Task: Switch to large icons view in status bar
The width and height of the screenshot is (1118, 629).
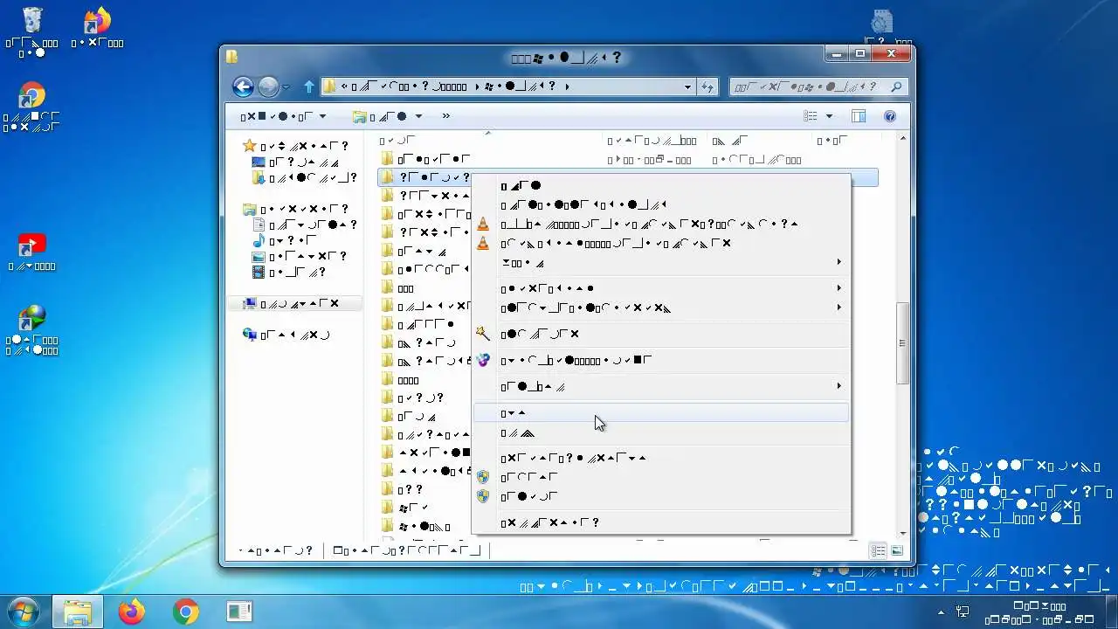Action: [897, 551]
